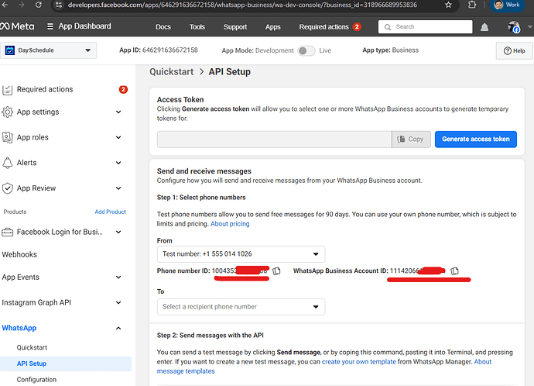Expand the Instagram Graph API section
The image size is (534, 386).
(x=118, y=303)
